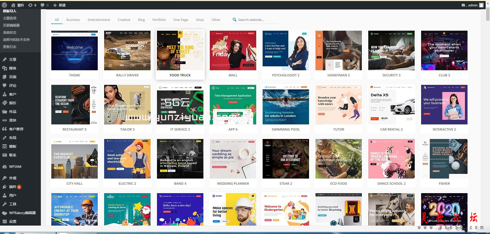Image resolution: width=490 pixels, height=234 pixels.
Task: Click the 客户推荐 quote icon
Action: [5, 129]
